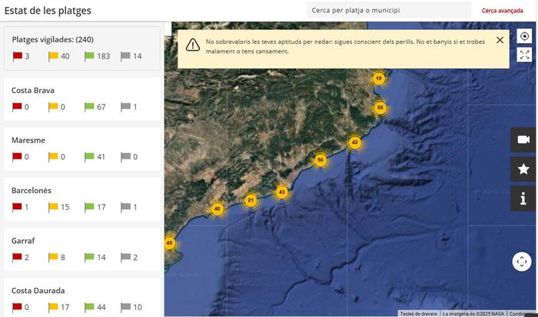Click the locate-me crosshair icon on map
The height and width of the screenshot is (317, 538).
tap(524, 36)
